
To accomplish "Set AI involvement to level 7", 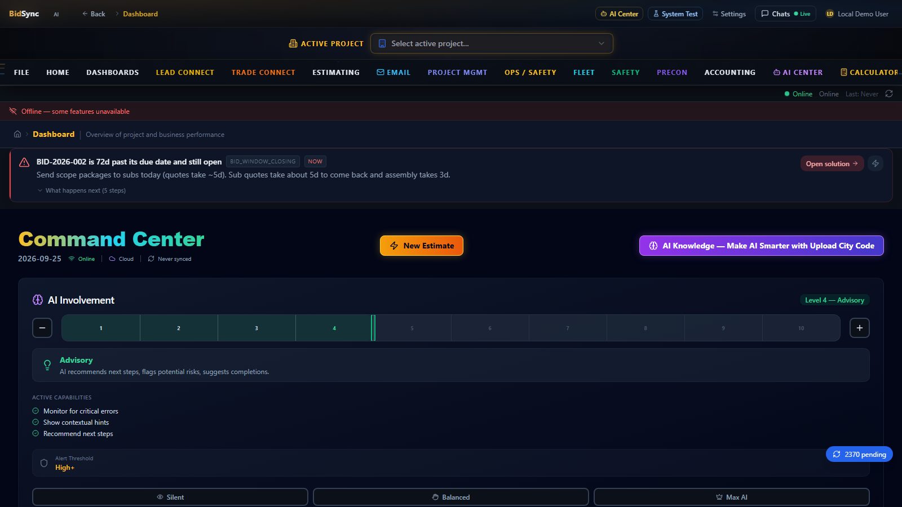I will (568, 328).
